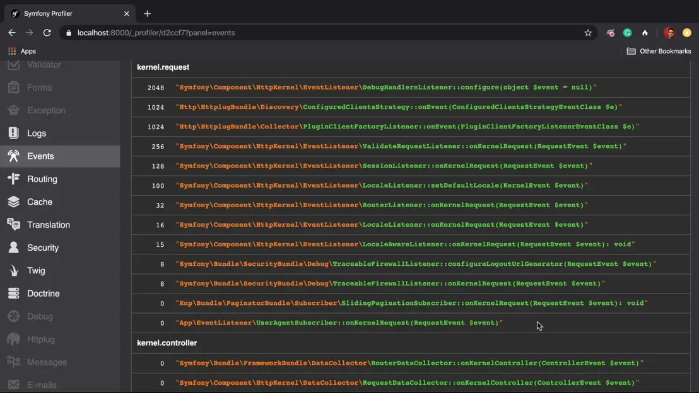Open the Logs panel icon
This screenshot has width=699, height=393.
(x=13, y=133)
